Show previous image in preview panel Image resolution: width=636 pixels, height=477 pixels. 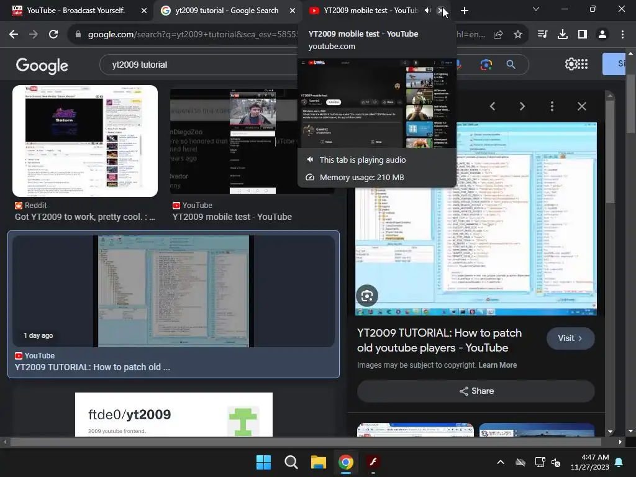coord(493,106)
